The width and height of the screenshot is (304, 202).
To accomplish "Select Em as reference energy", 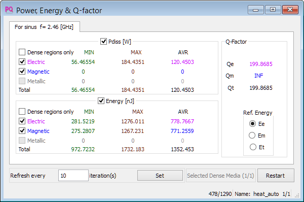I will tap(252, 136).
